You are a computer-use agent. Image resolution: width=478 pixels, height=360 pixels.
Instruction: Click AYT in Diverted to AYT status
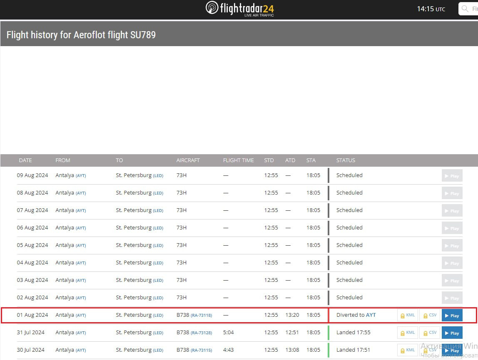pos(371,315)
